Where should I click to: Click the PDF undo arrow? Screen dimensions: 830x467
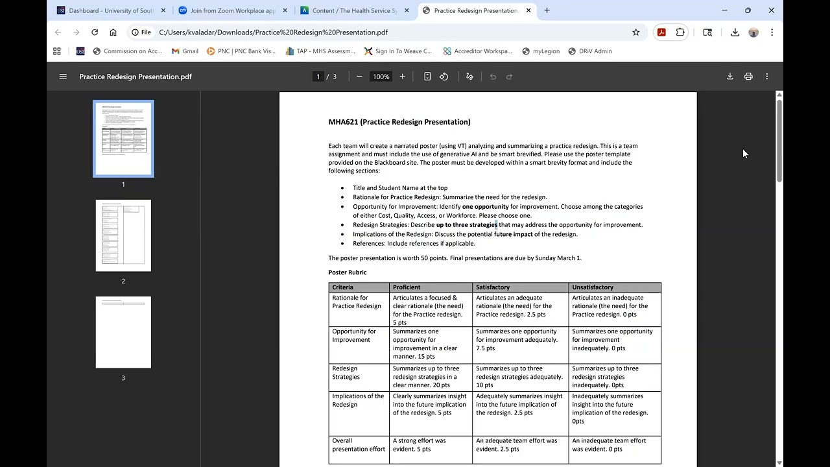[493, 77]
